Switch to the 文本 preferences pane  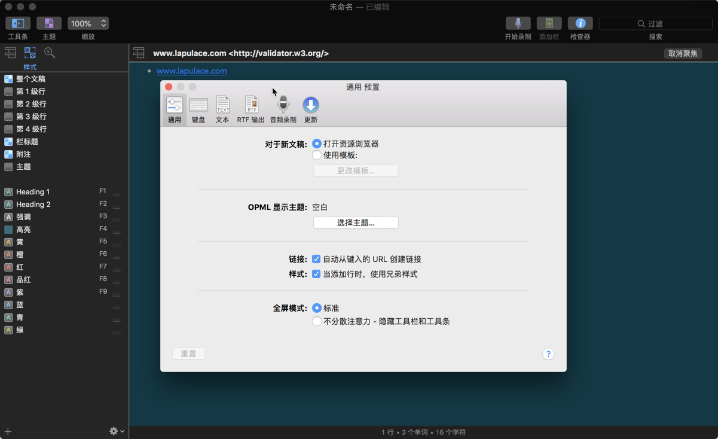[222, 105]
